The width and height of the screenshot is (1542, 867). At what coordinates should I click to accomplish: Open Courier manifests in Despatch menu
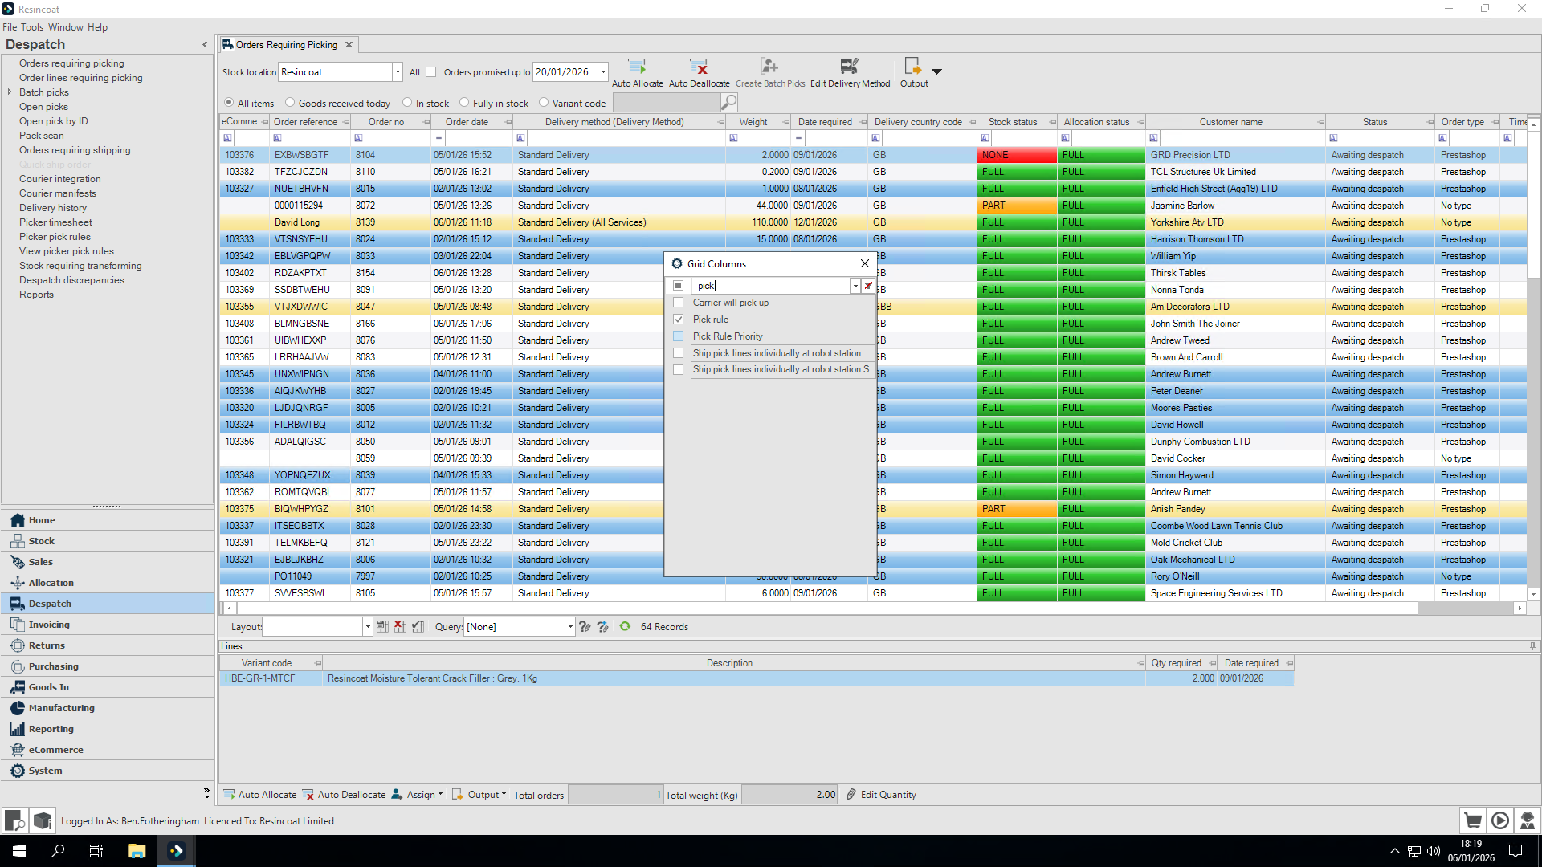(58, 193)
